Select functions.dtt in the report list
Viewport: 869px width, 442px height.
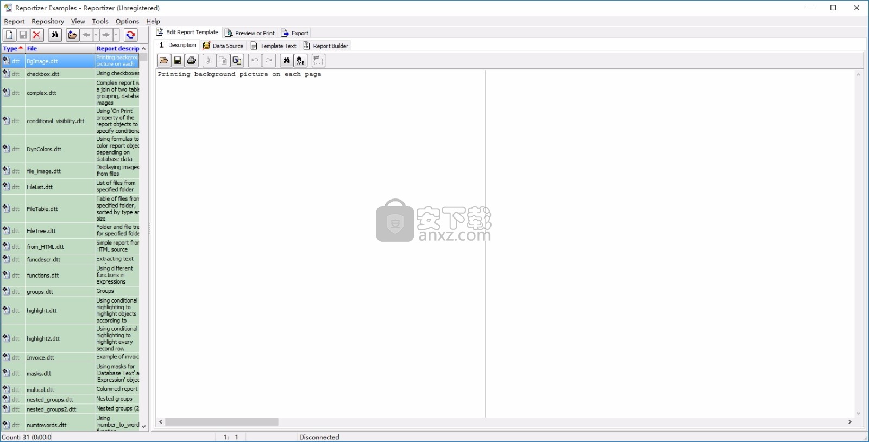70,275
